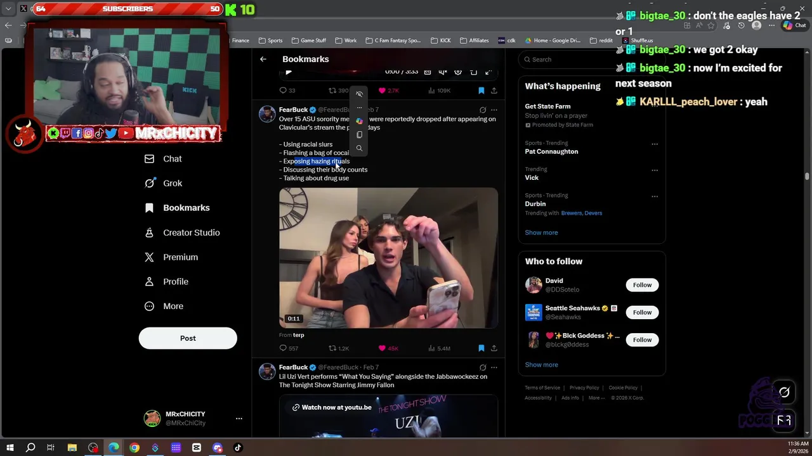812x456 pixels.
Task: Click Grok icon on Lil Uzi Vert post
Action: click(x=483, y=367)
